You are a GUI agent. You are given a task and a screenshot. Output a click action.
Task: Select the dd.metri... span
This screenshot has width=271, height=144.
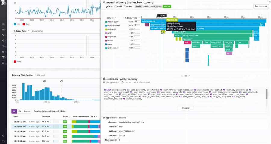click(x=197, y=42)
